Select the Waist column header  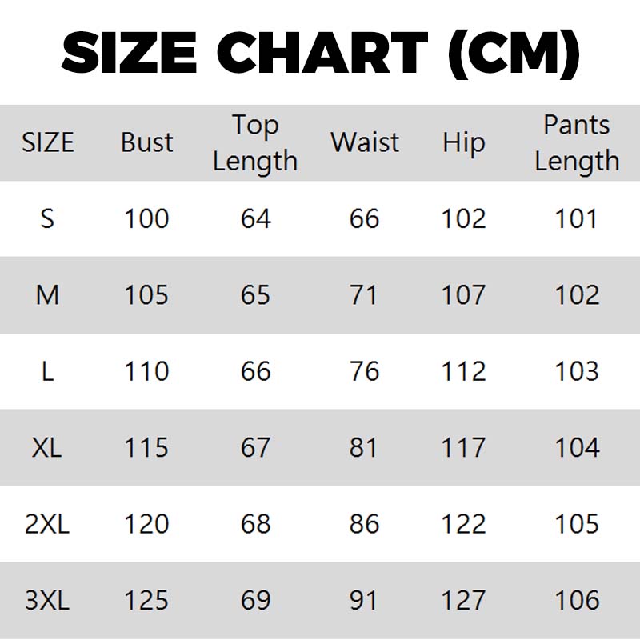pos(364,143)
